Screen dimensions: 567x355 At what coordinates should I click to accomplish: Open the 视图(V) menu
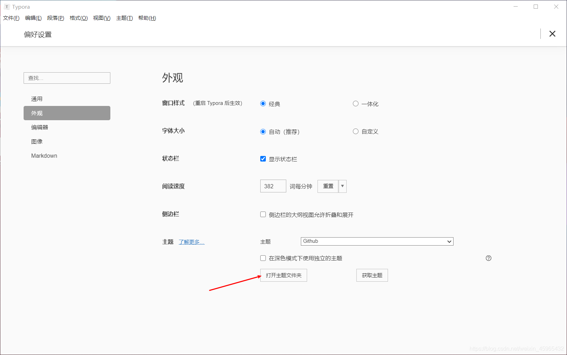tap(102, 18)
